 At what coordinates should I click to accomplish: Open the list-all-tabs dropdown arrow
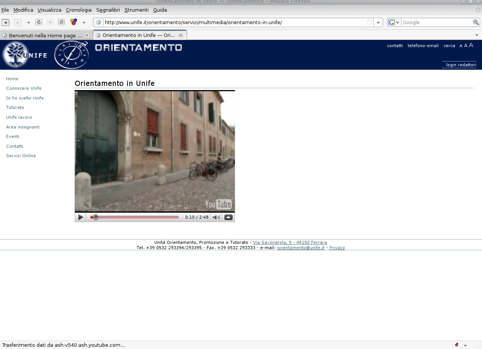[x=476, y=35]
